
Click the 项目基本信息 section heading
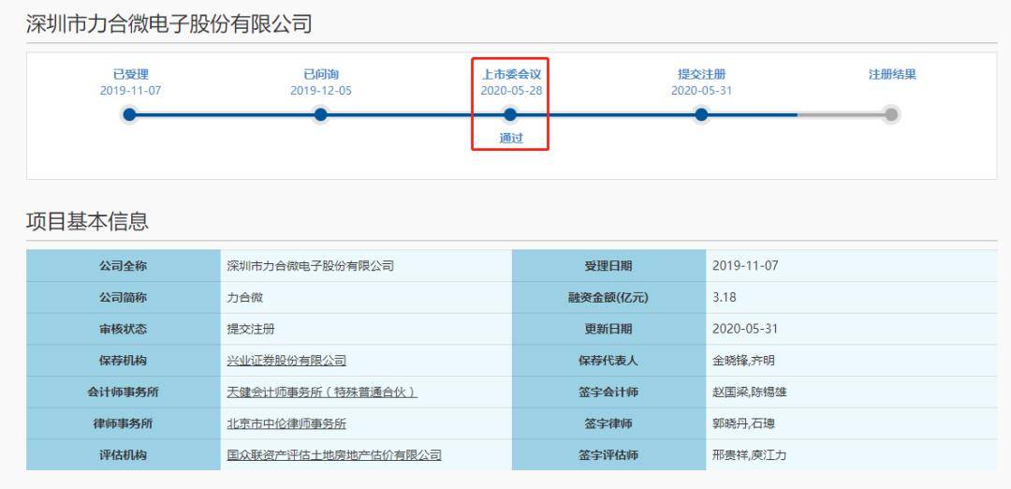[87, 221]
